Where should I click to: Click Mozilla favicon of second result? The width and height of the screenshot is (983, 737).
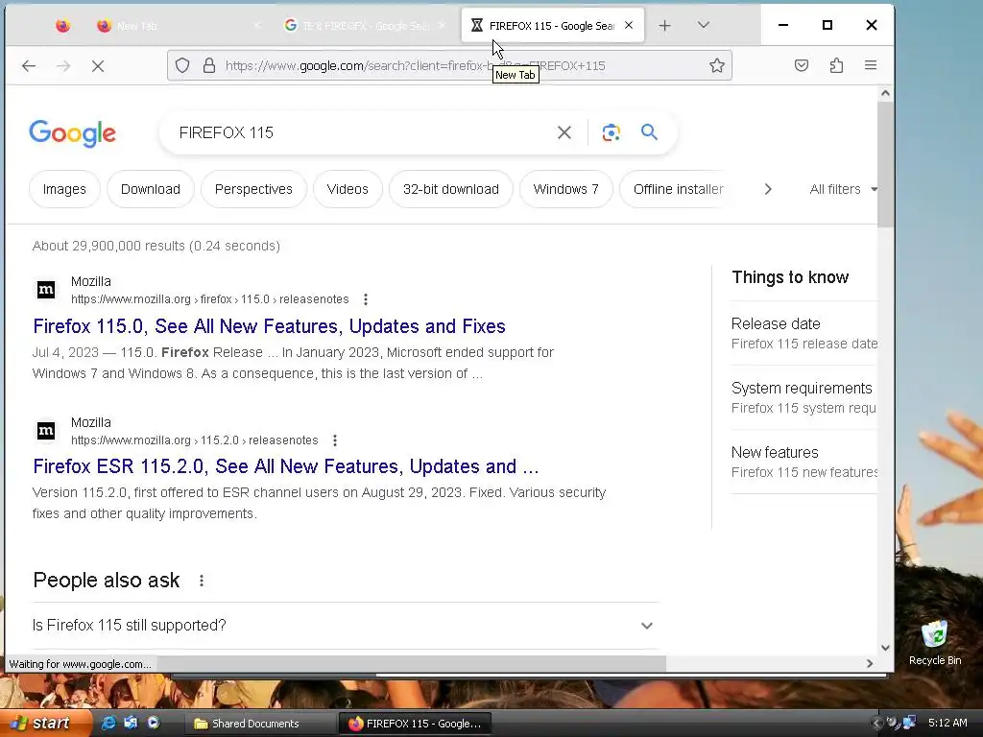46,431
